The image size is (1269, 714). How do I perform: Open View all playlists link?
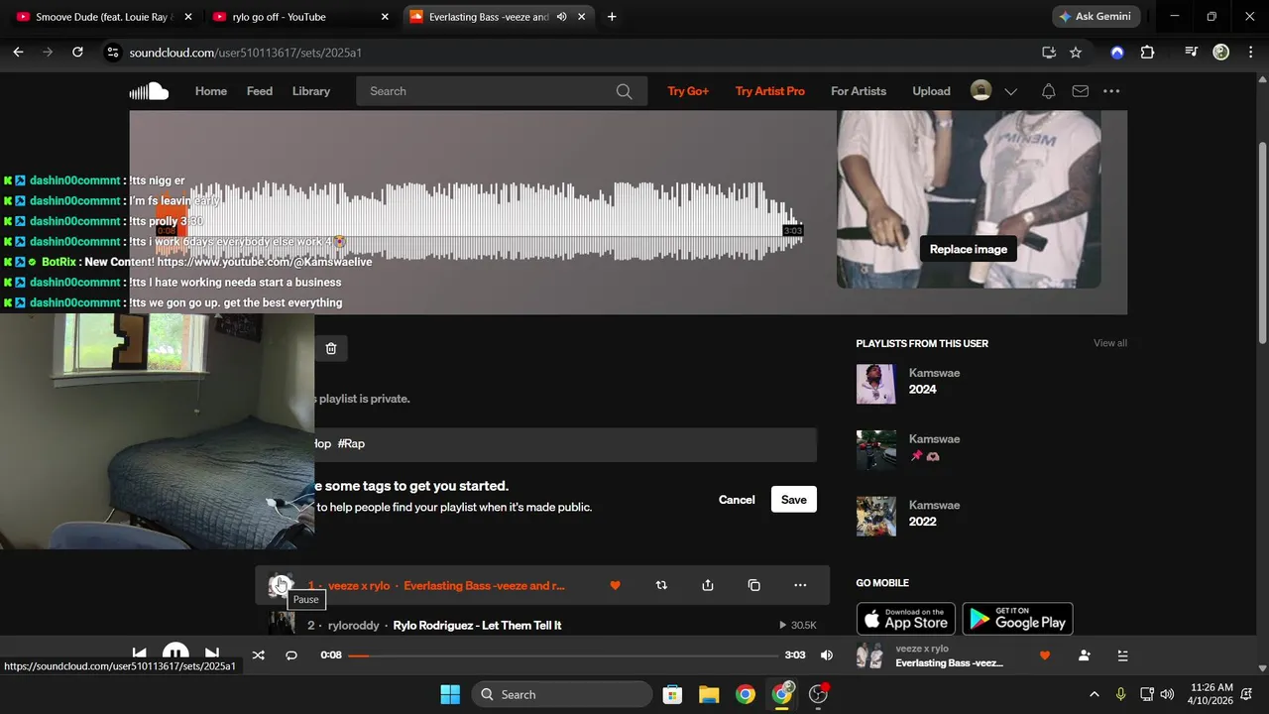pyautogui.click(x=1110, y=343)
